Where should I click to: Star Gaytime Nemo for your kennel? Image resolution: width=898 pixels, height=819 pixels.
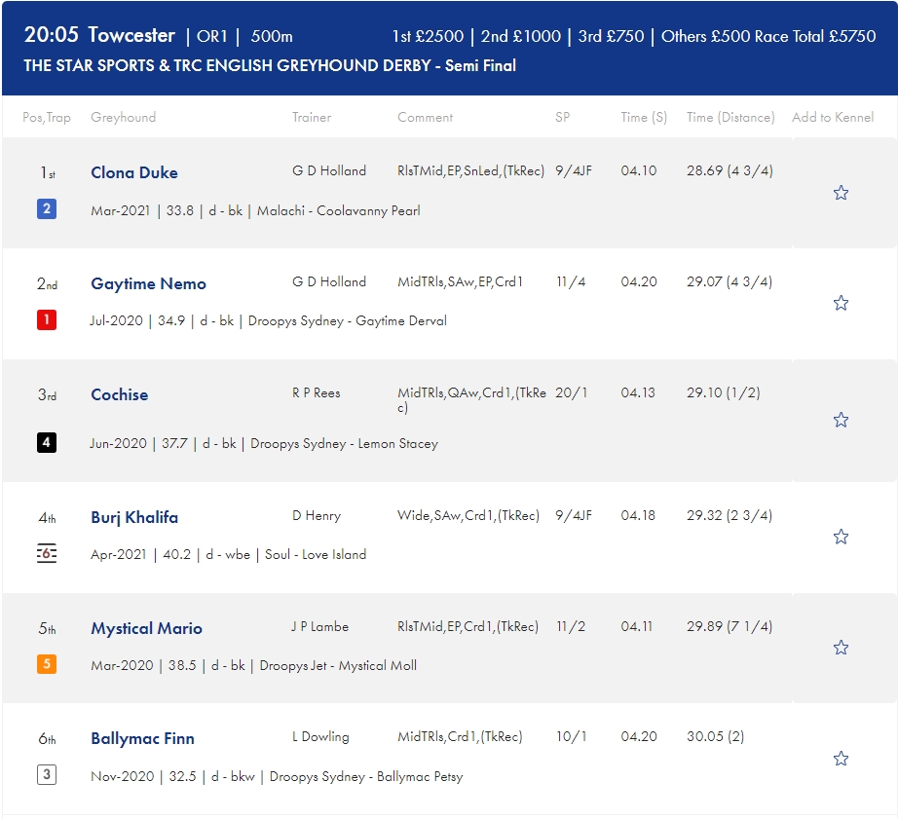(841, 303)
